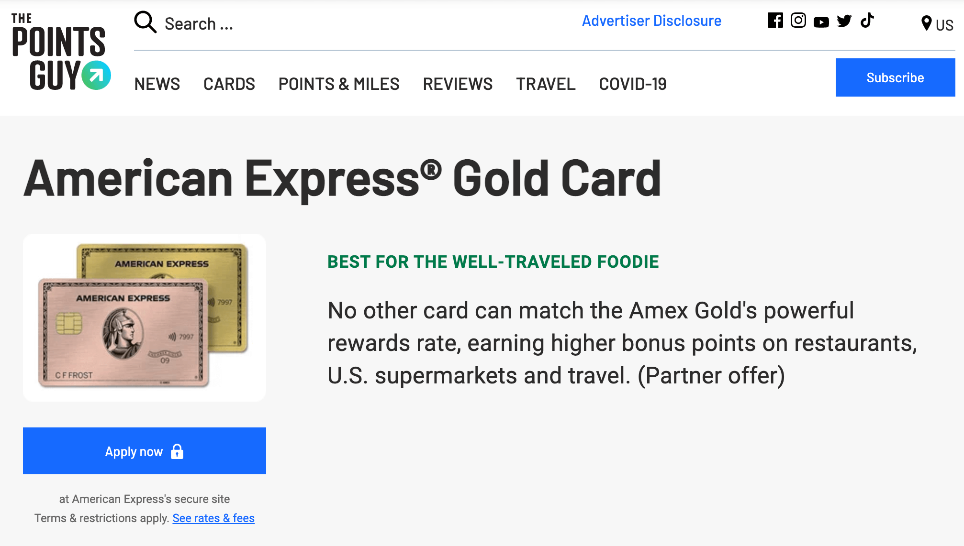Open the CARDS menu
This screenshot has width=964, height=546.
229,84
